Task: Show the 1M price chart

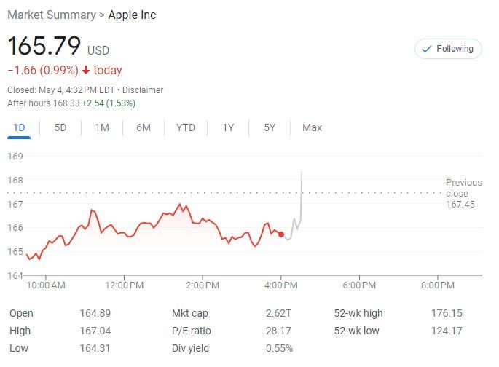Action: [102, 128]
